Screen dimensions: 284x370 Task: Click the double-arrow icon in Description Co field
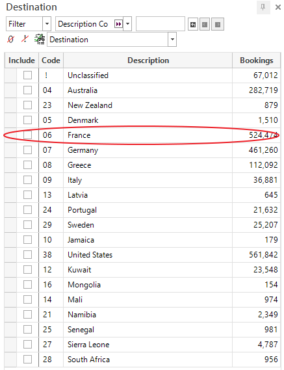click(x=118, y=24)
